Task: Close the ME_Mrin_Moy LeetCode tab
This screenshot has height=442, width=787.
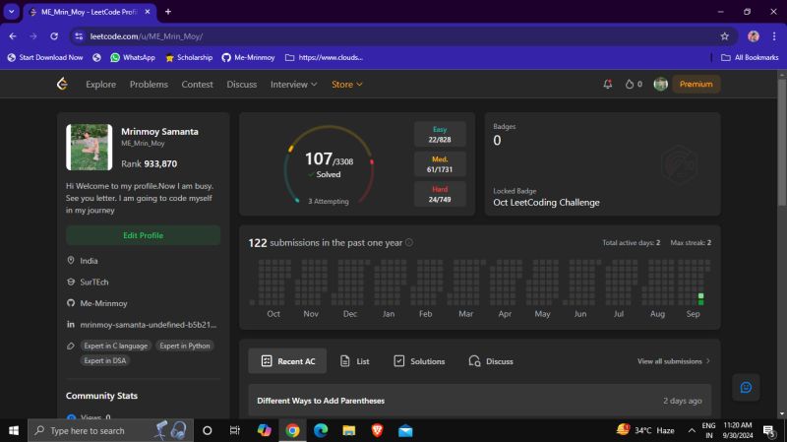Action: coord(147,12)
